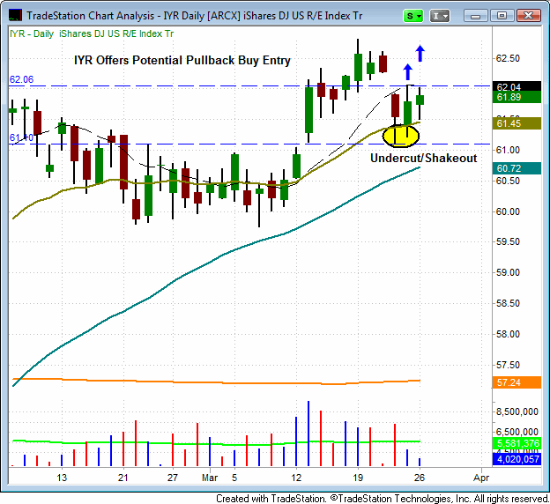Maximize the Chart Analysis window
Viewport: 550px width, 504px height.
point(502,15)
